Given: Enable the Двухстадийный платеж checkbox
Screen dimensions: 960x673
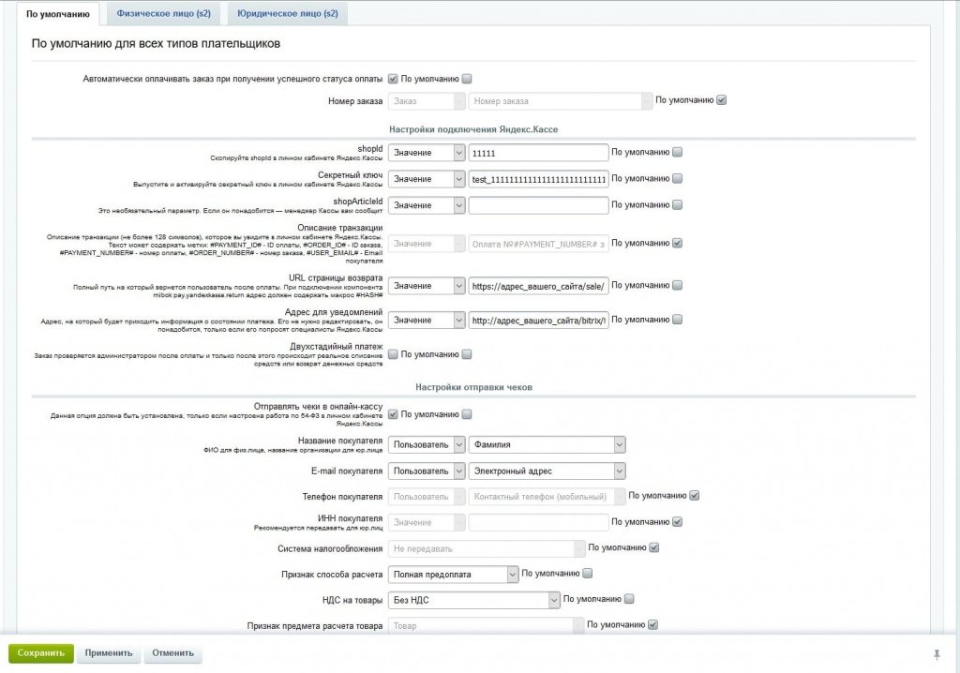Looking at the screenshot, I should pyautogui.click(x=393, y=354).
